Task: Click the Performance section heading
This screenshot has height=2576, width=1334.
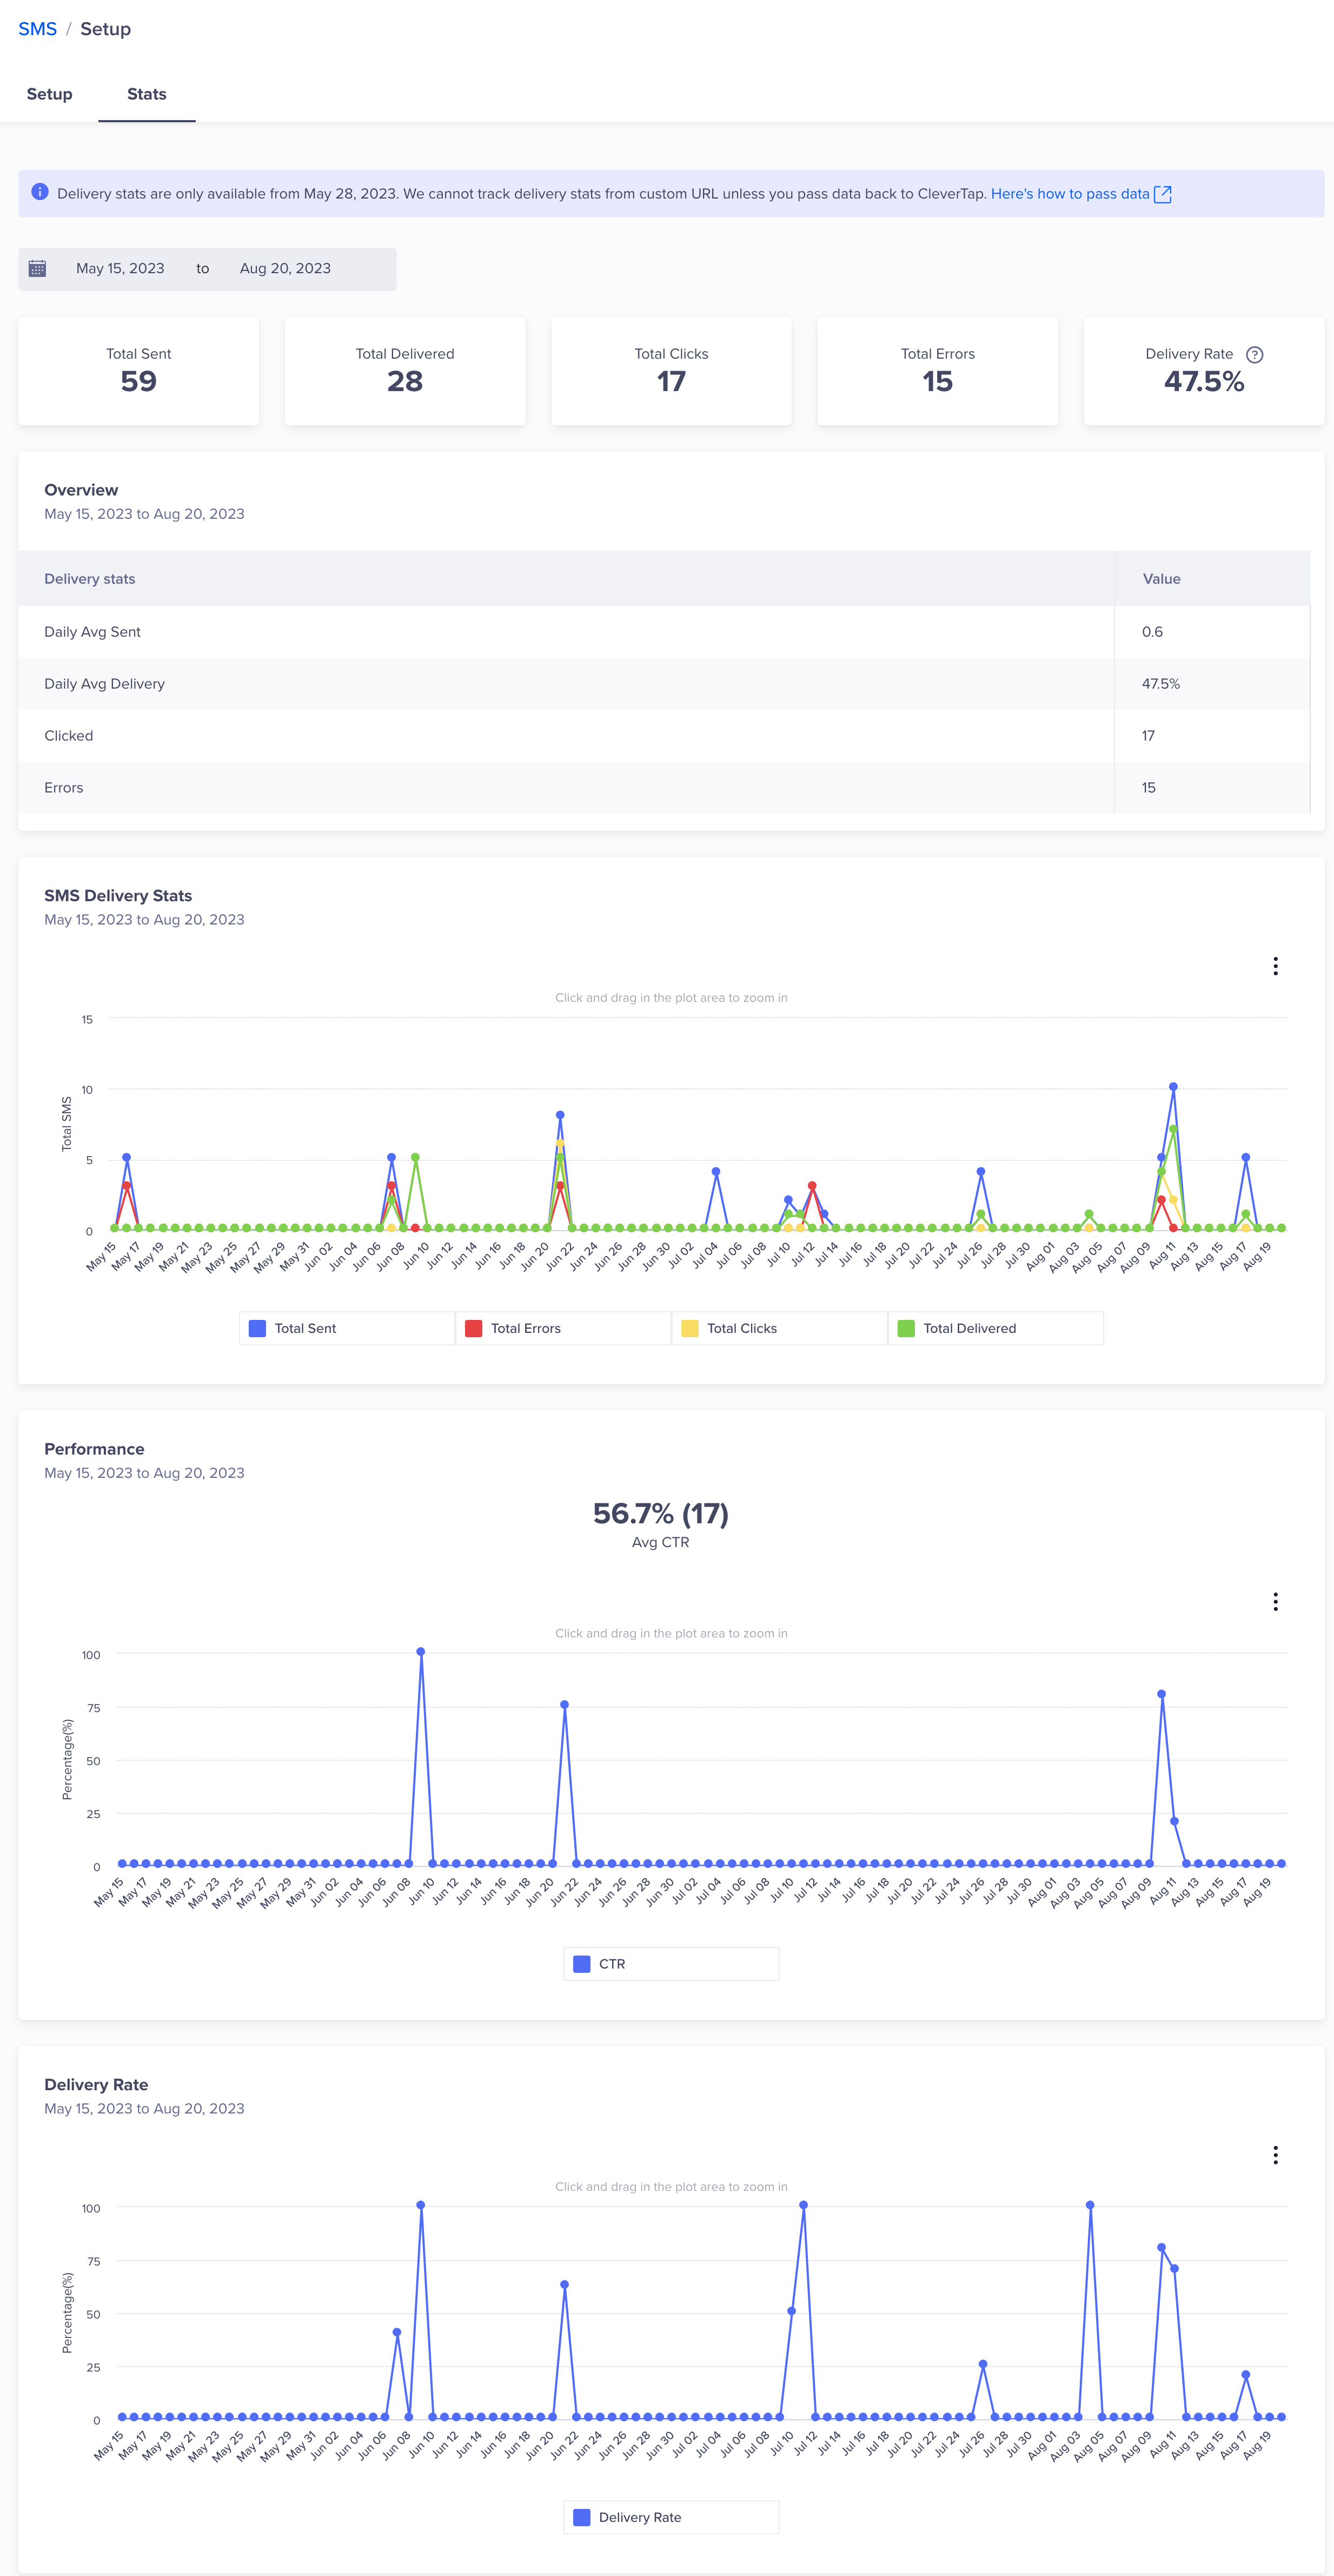Action: tap(94, 1449)
